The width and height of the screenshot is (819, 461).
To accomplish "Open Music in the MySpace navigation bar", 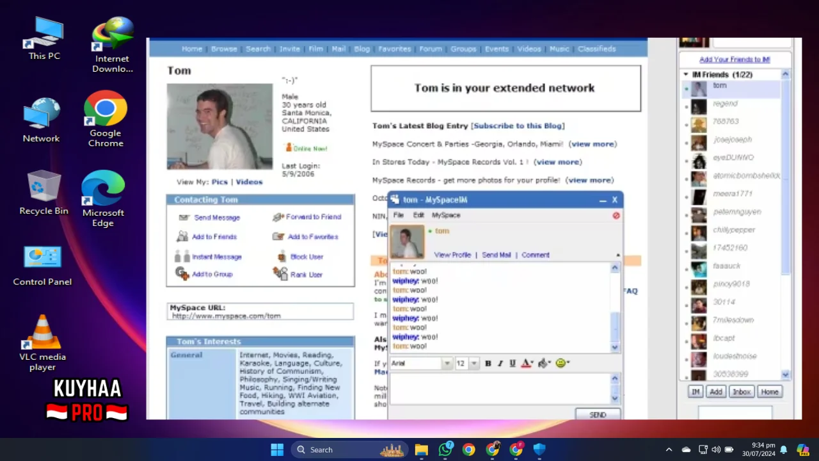I will click(559, 49).
